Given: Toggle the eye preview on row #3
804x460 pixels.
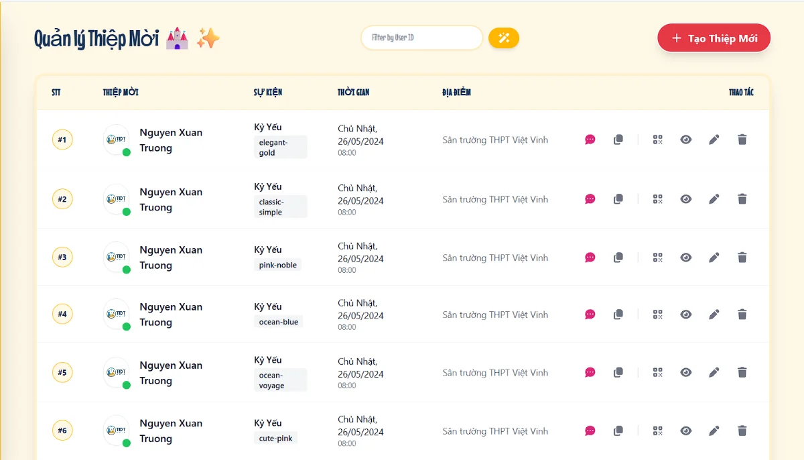Looking at the screenshot, I should pos(685,257).
